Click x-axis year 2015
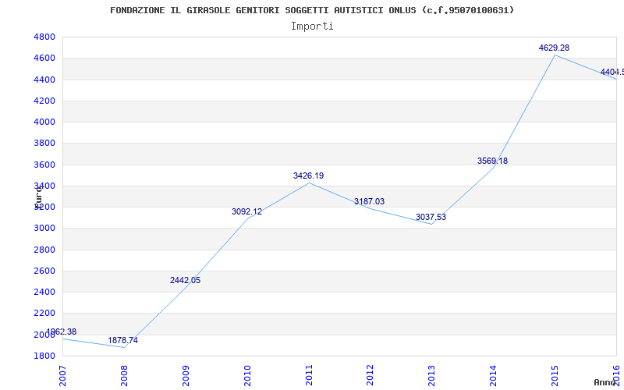The height and width of the screenshot is (390, 624). 555,376
